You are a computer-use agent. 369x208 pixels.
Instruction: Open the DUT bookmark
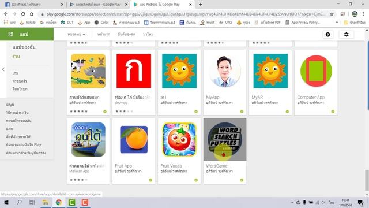pos(67,23)
